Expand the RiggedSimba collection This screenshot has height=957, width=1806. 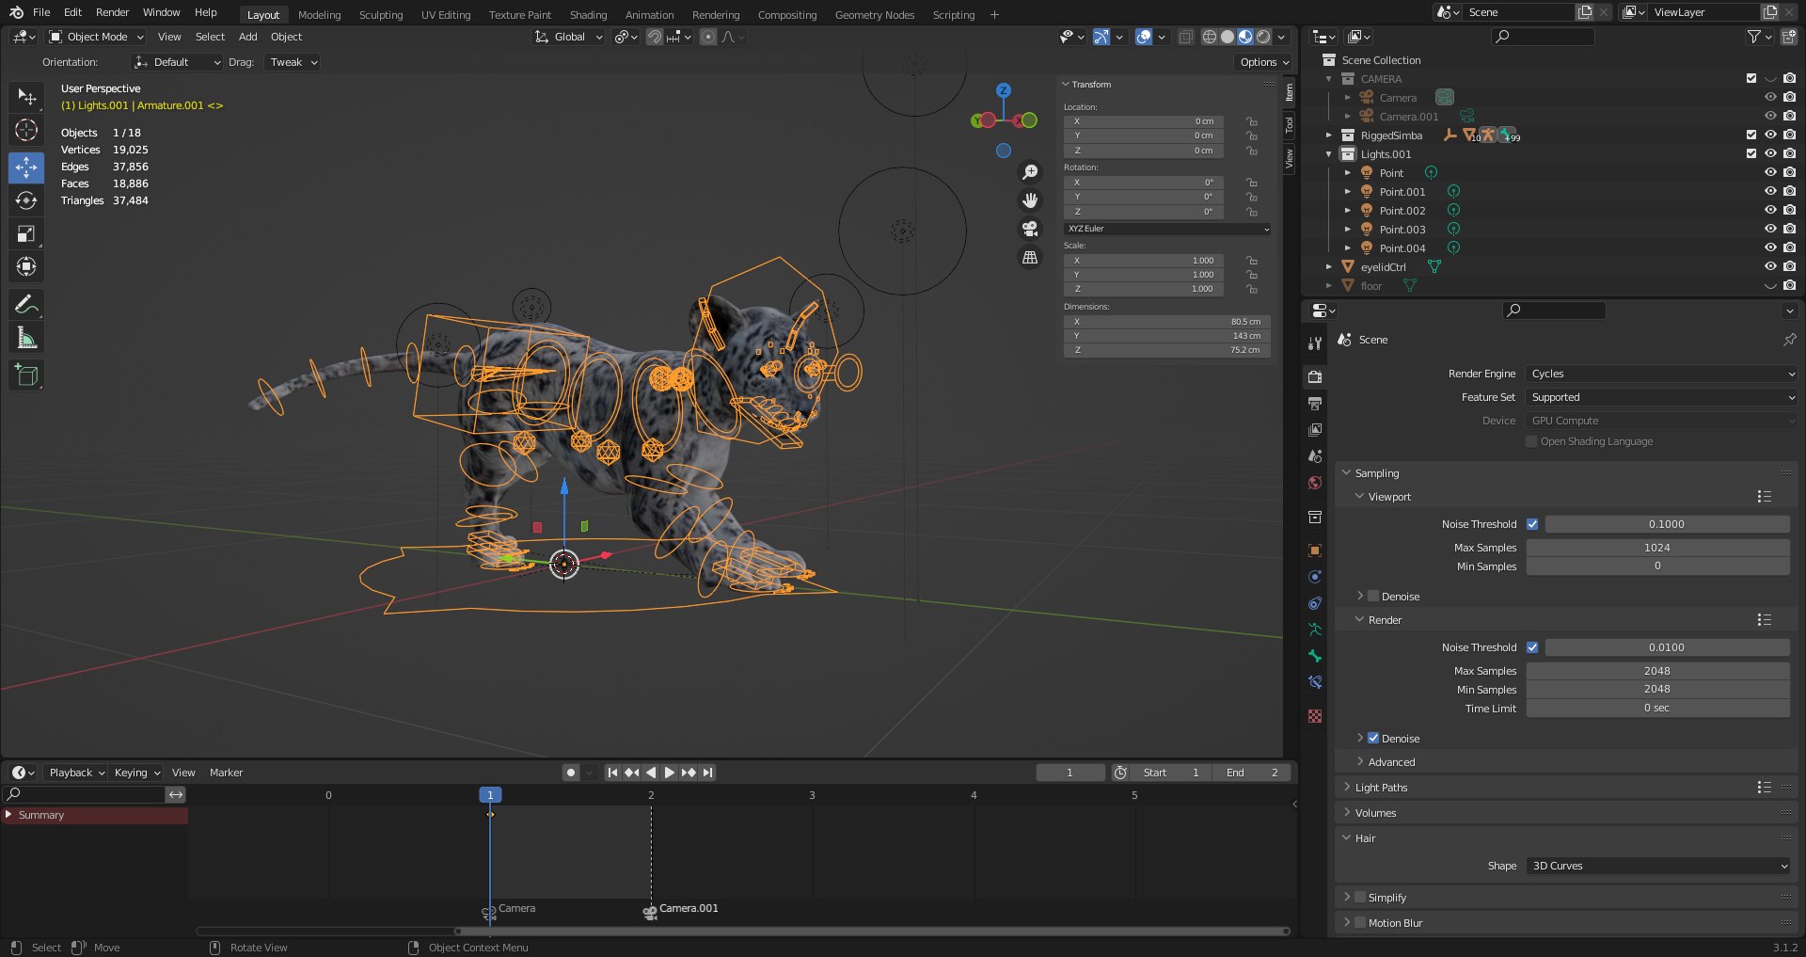pos(1329,136)
